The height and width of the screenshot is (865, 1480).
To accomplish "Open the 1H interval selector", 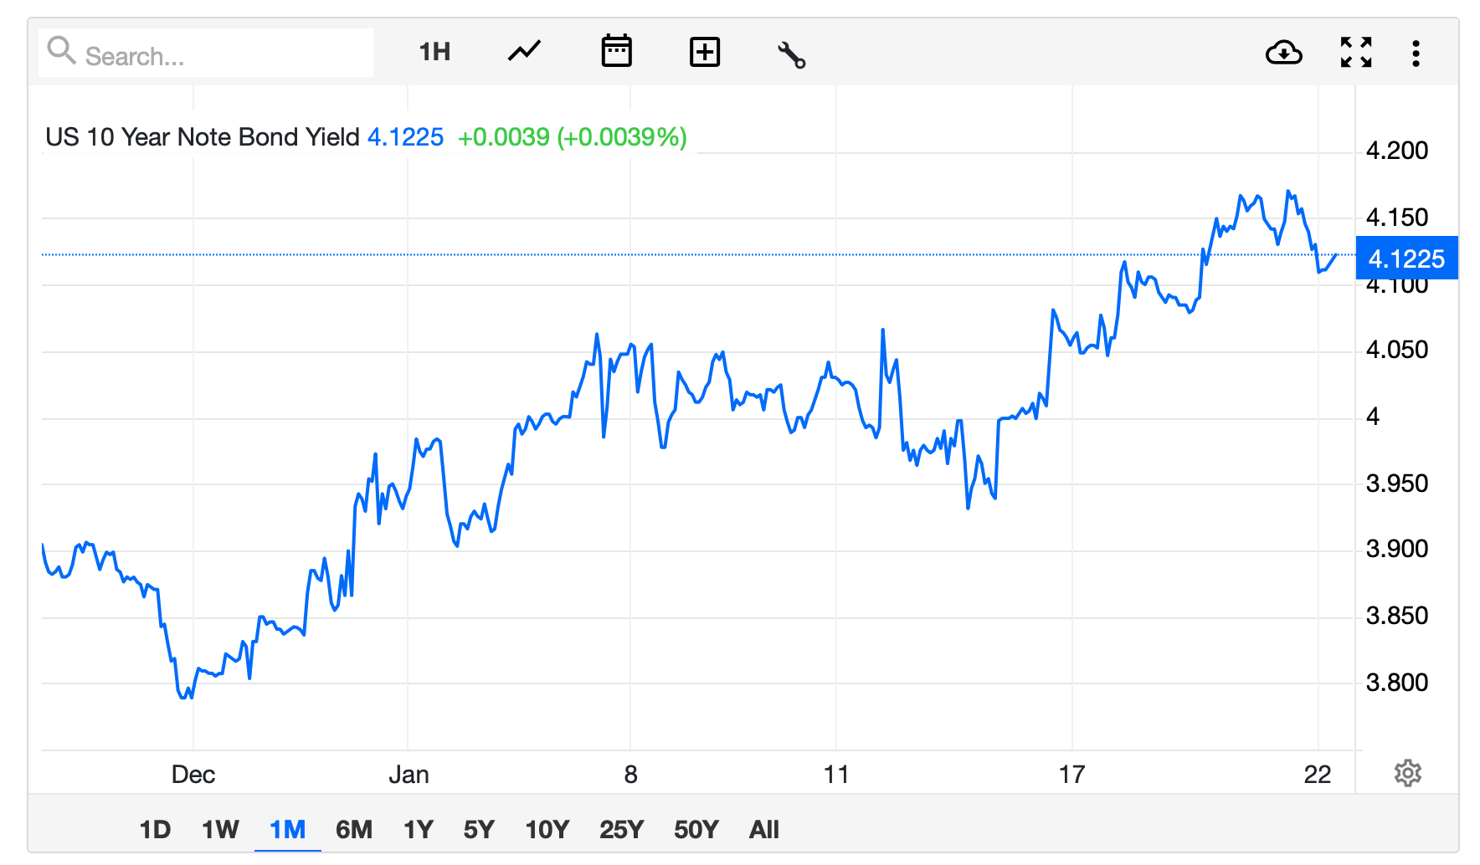I will (x=434, y=52).
